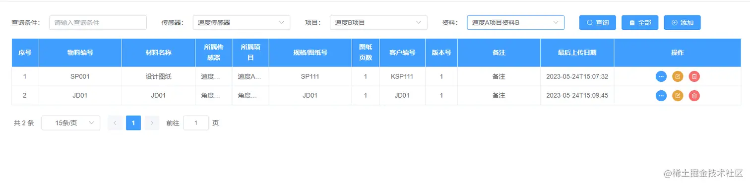Select page 1 in pagination
Image resolution: width=750 pixels, height=185 pixels.
(x=133, y=123)
